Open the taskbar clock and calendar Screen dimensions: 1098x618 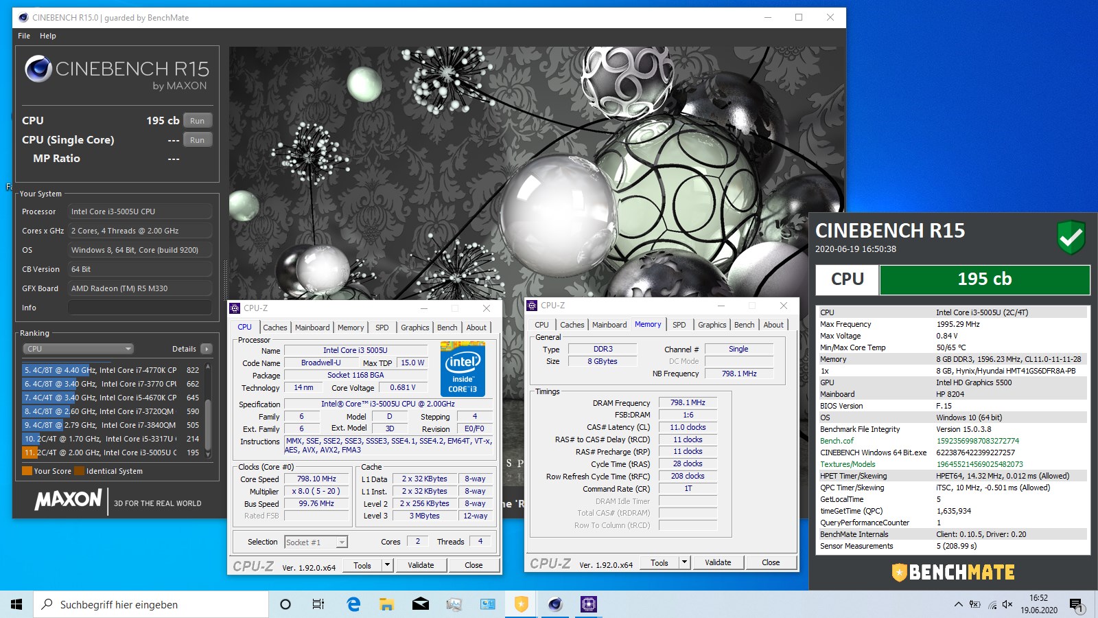point(1038,604)
